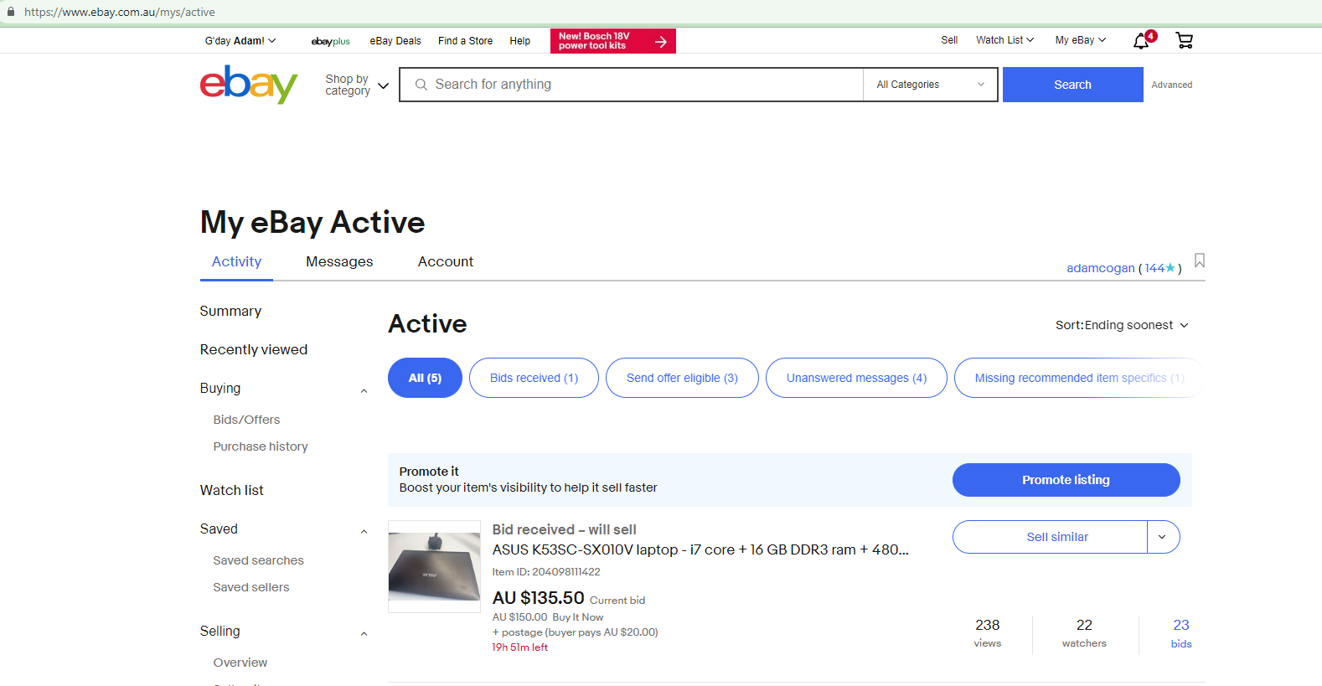The height and width of the screenshot is (686, 1322).
Task: Expand the Shop by category menu
Action: click(357, 85)
